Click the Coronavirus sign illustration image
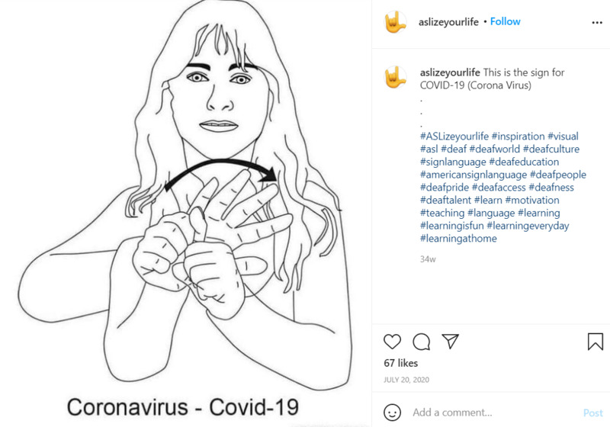Viewport: 610px width, 427px height. pyautogui.click(x=185, y=213)
